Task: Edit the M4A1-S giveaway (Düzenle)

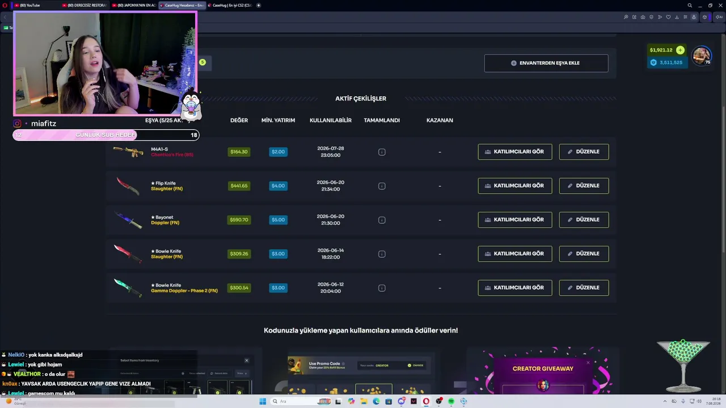Action: coord(584,152)
